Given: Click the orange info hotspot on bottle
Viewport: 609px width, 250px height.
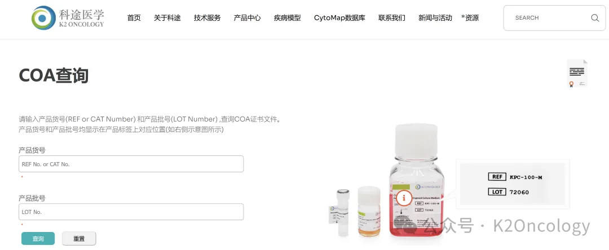Looking at the screenshot, I should pyautogui.click(x=404, y=198).
